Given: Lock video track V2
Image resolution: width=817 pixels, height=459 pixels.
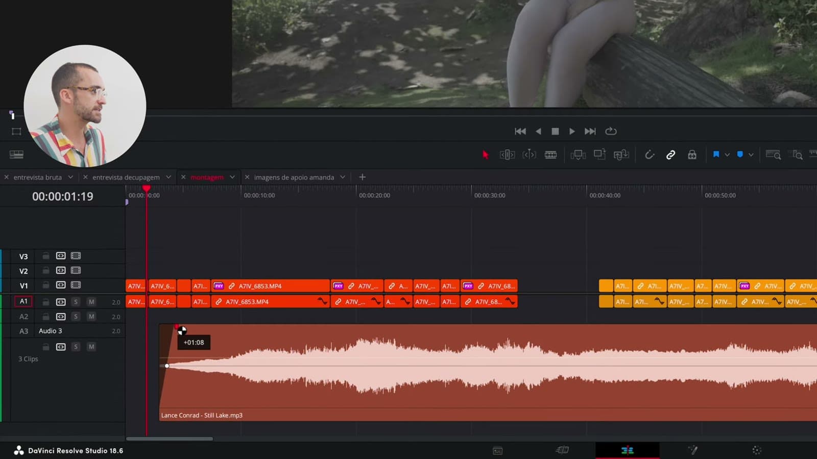Looking at the screenshot, I should click(x=46, y=270).
